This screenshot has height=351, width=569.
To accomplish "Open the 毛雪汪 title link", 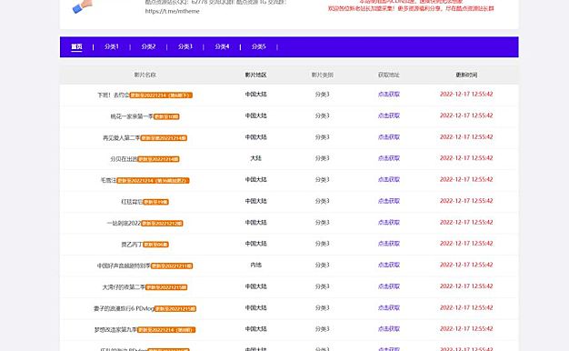I will tap(108, 180).
